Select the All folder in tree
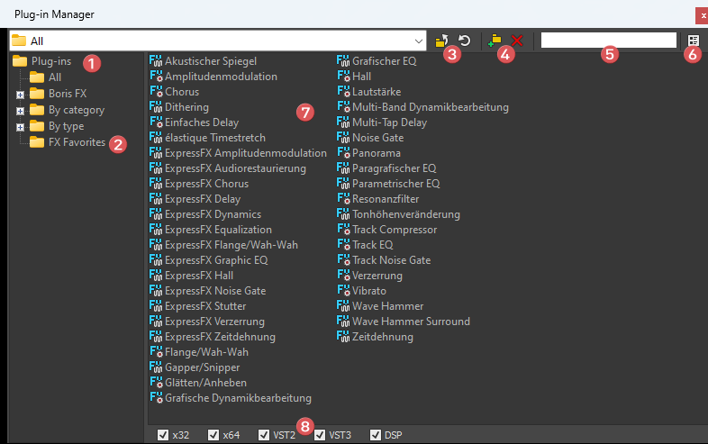The width and height of the screenshot is (708, 444). [x=55, y=77]
